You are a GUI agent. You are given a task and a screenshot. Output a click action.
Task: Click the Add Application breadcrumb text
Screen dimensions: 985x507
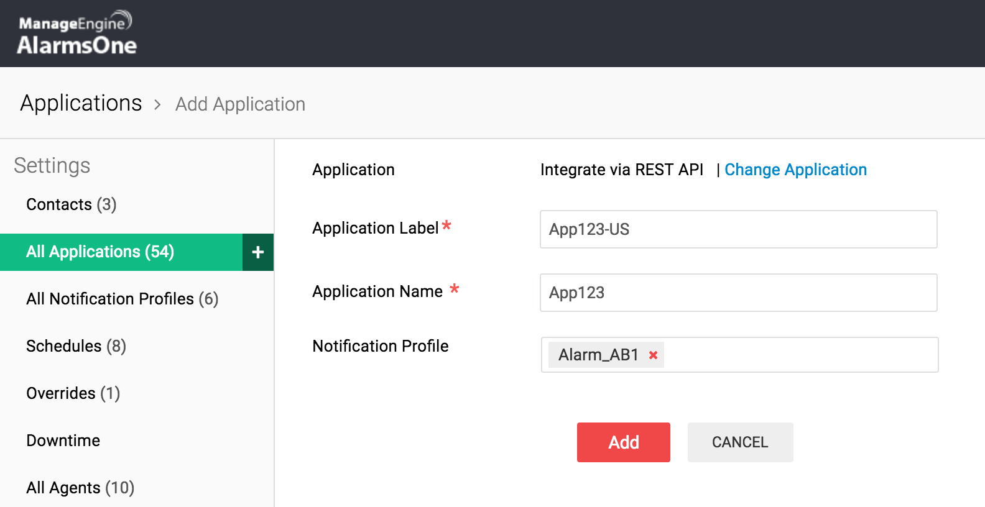[x=240, y=104]
